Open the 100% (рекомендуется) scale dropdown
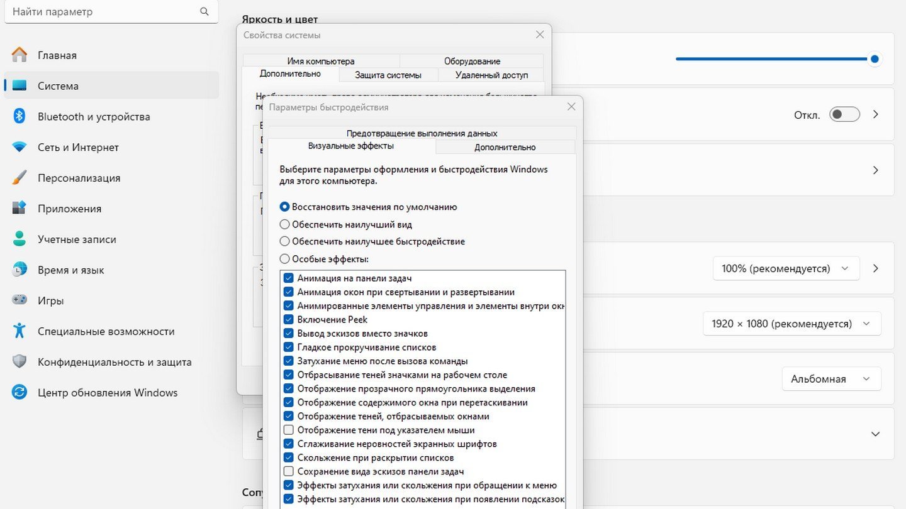This screenshot has width=906, height=509. click(786, 268)
